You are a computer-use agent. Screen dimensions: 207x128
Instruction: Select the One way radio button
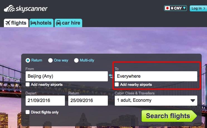click(x=50, y=60)
